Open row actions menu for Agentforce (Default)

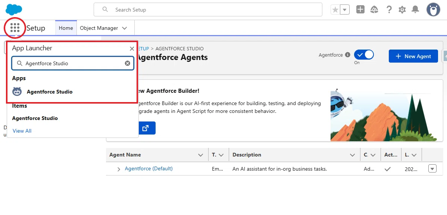(432, 168)
